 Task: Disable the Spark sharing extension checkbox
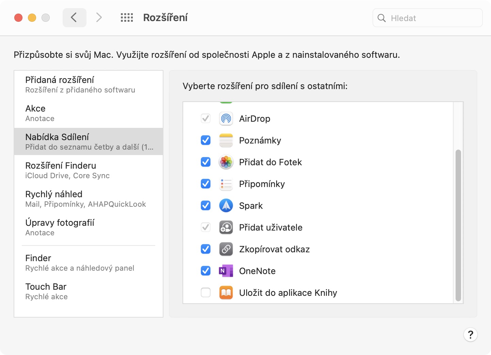pos(206,206)
